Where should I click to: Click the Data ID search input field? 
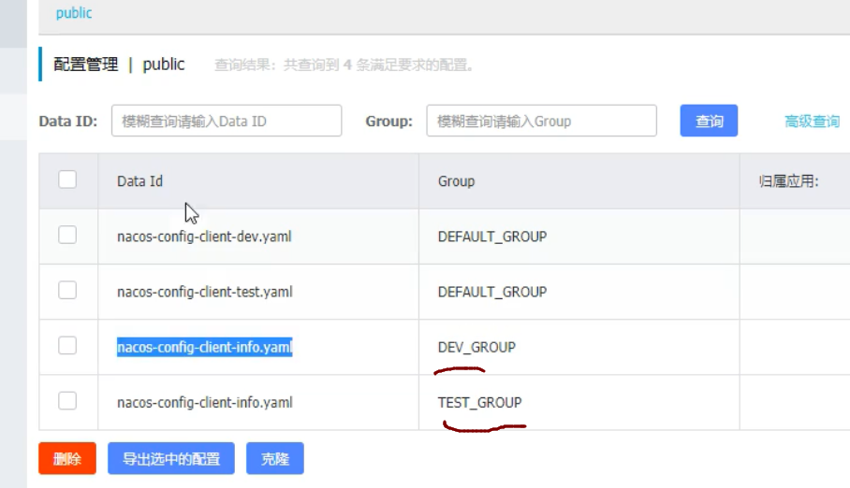tap(226, 121)
